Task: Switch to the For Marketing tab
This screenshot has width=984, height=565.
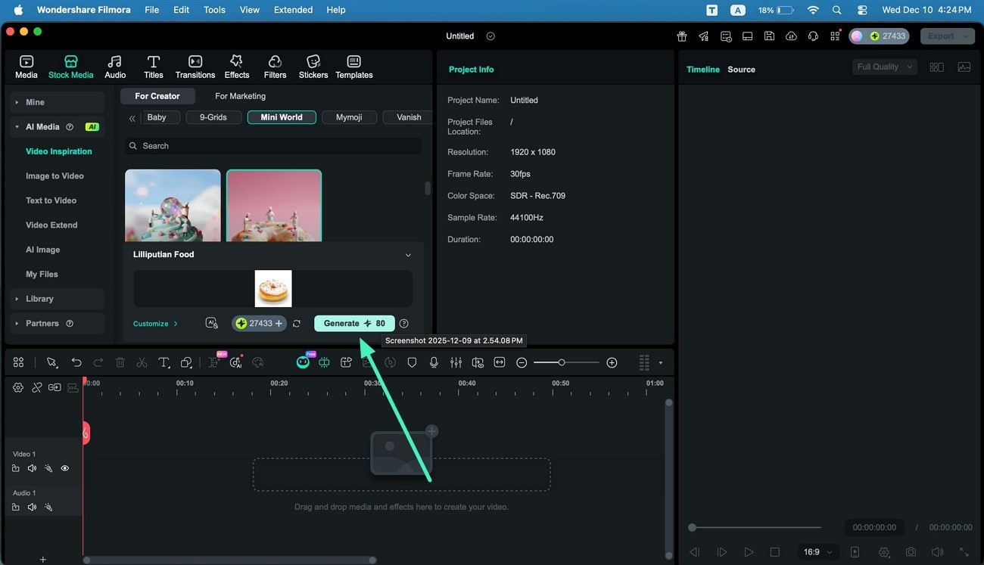Action: pos(239,96)
